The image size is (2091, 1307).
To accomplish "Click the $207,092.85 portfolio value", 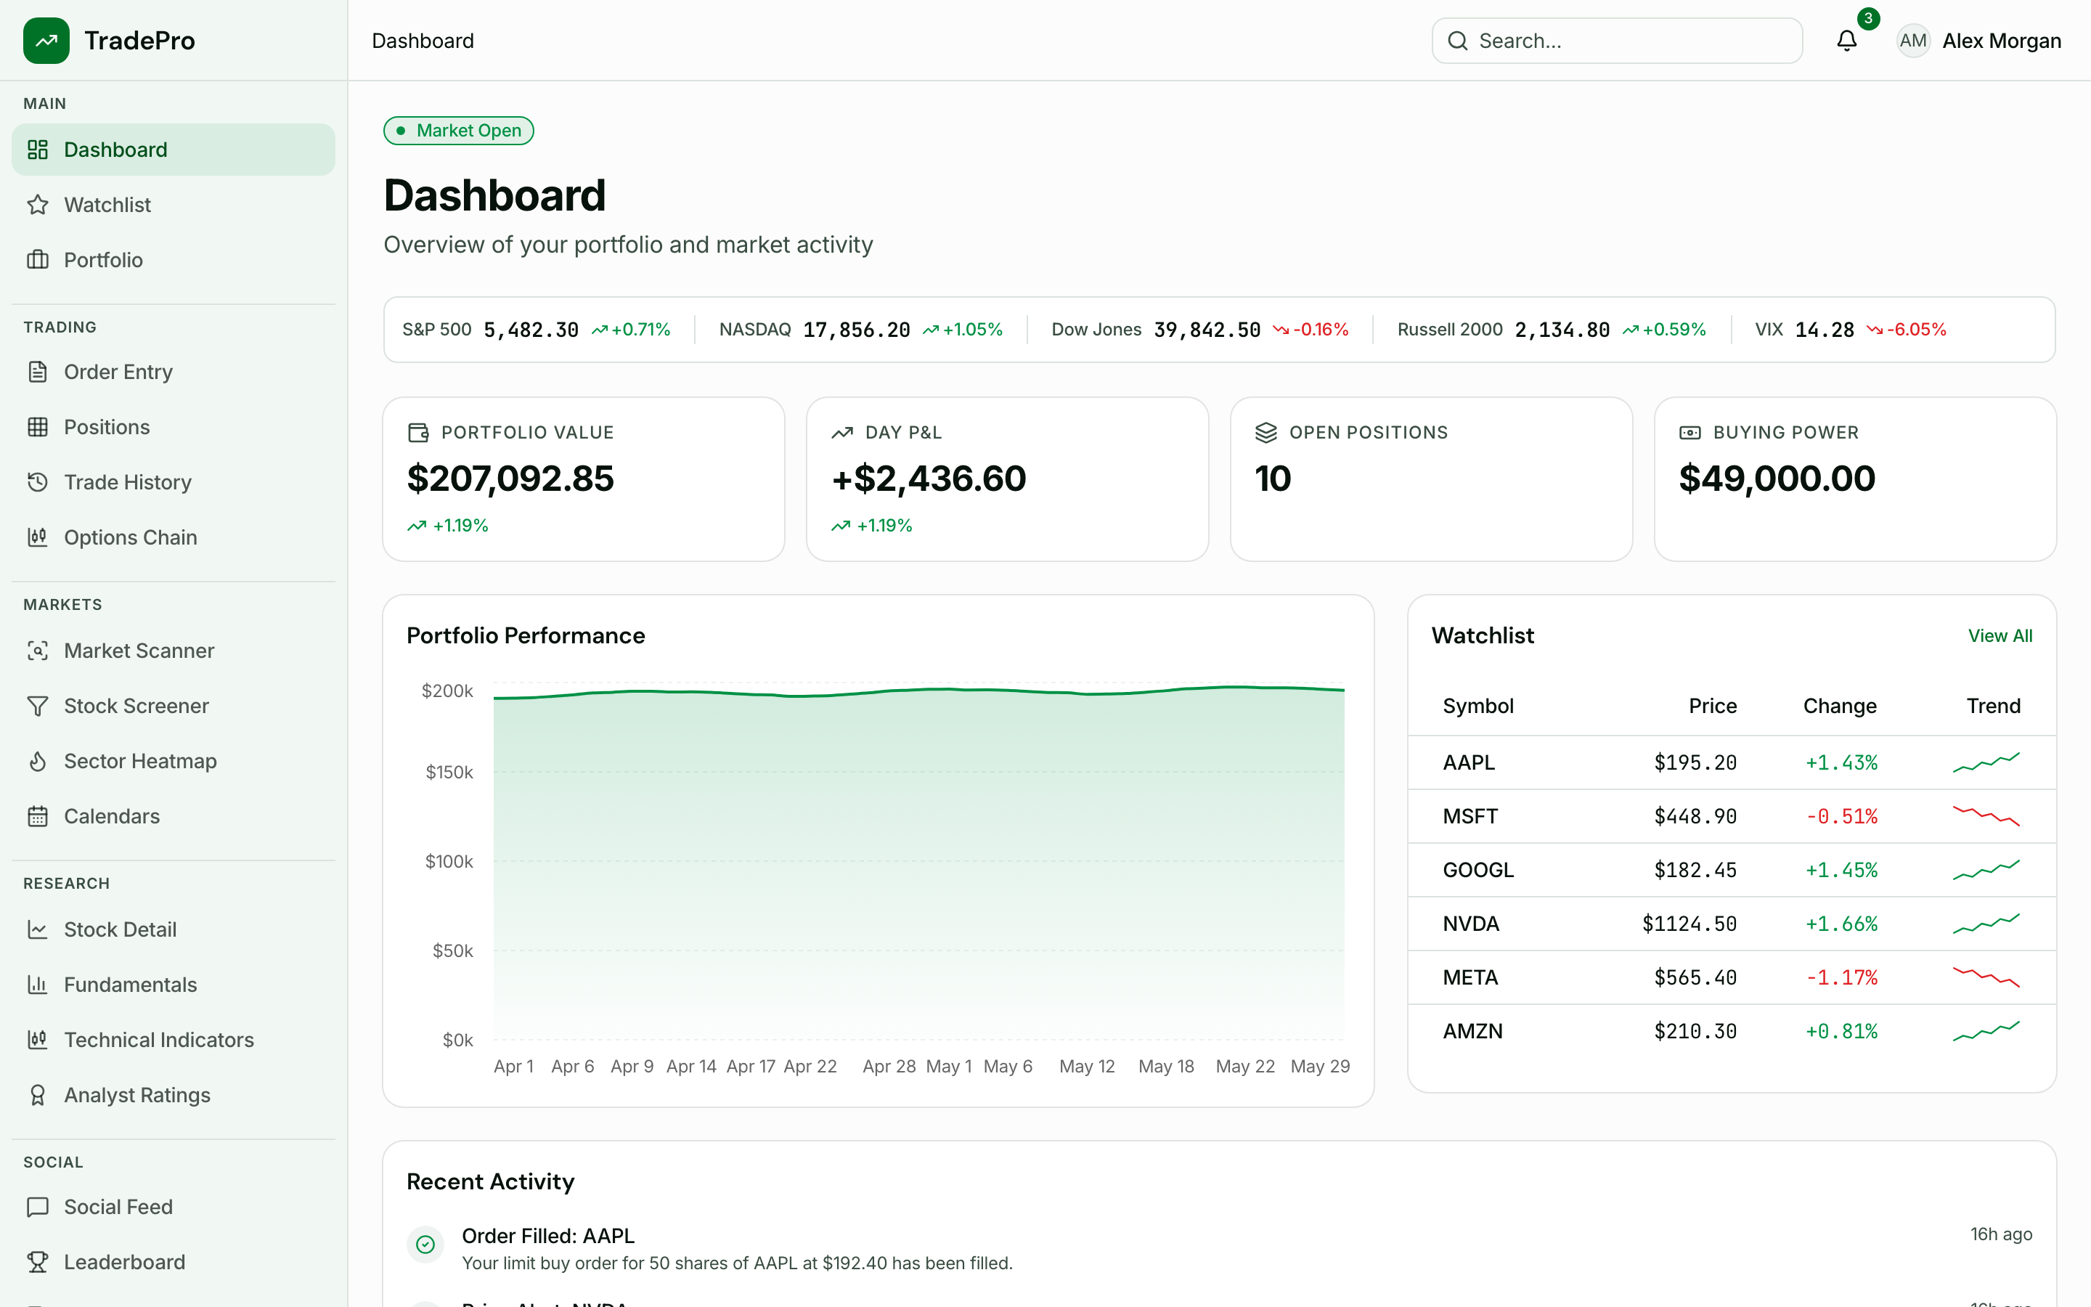I will click(x=510, y=479).
